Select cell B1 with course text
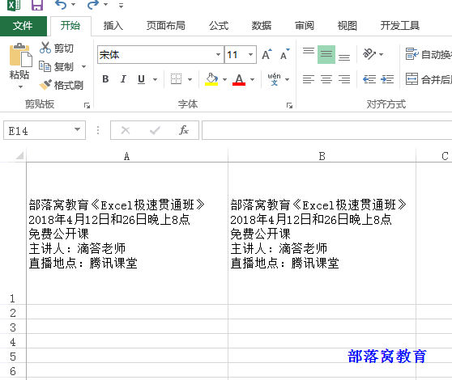The height and width of the screenshot is (380, 452). click(322, 234)
